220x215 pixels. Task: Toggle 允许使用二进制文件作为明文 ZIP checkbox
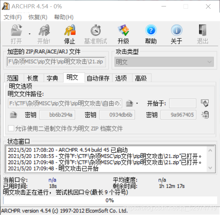pos(11,128)
